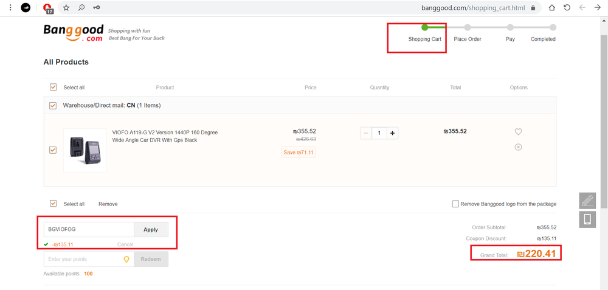
Task: Click the Quantity column header
Action: click(379, 88)
